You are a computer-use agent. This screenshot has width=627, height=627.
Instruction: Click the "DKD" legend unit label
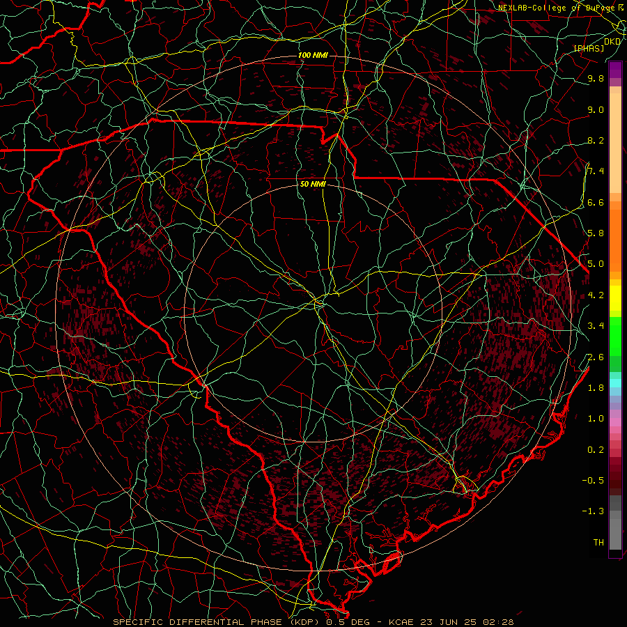[x=612, y=41]
